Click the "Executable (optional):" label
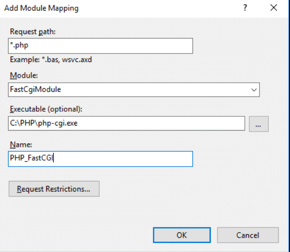Image resolution: width=290 pixels, height=252 pixels. [x=46, y=109]
